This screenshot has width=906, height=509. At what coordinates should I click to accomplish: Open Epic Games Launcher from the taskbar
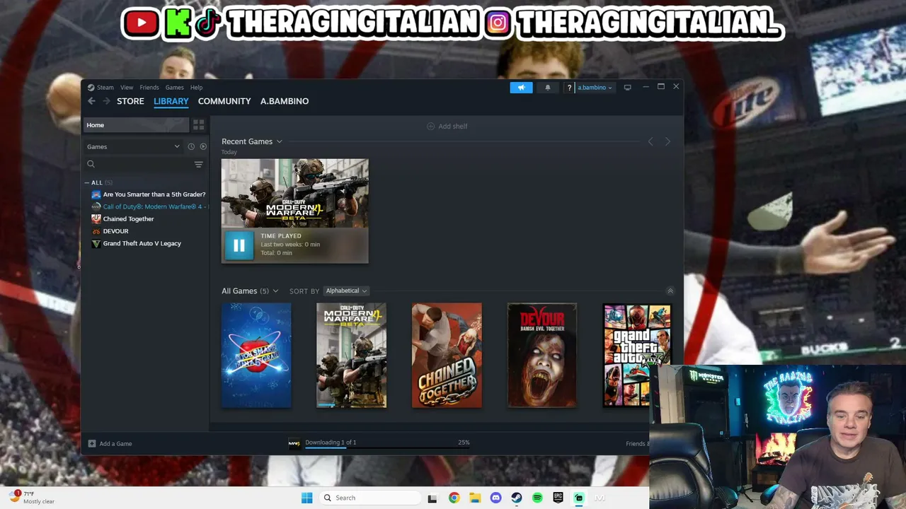tap(558, 498)
